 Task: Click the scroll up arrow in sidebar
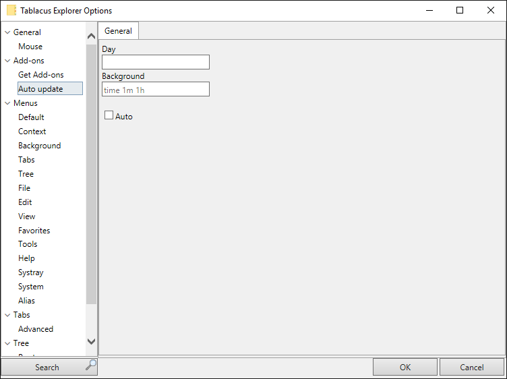pos(92,36)
